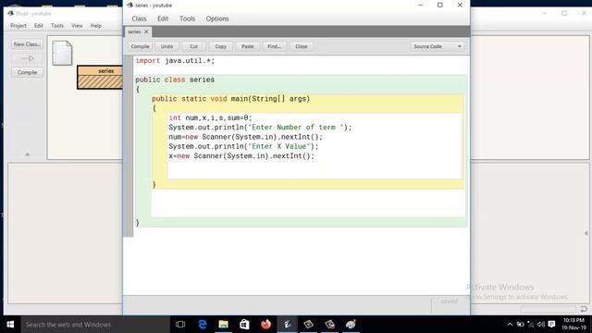Open the Class menu
592x333 pixels.
point(139,18)
